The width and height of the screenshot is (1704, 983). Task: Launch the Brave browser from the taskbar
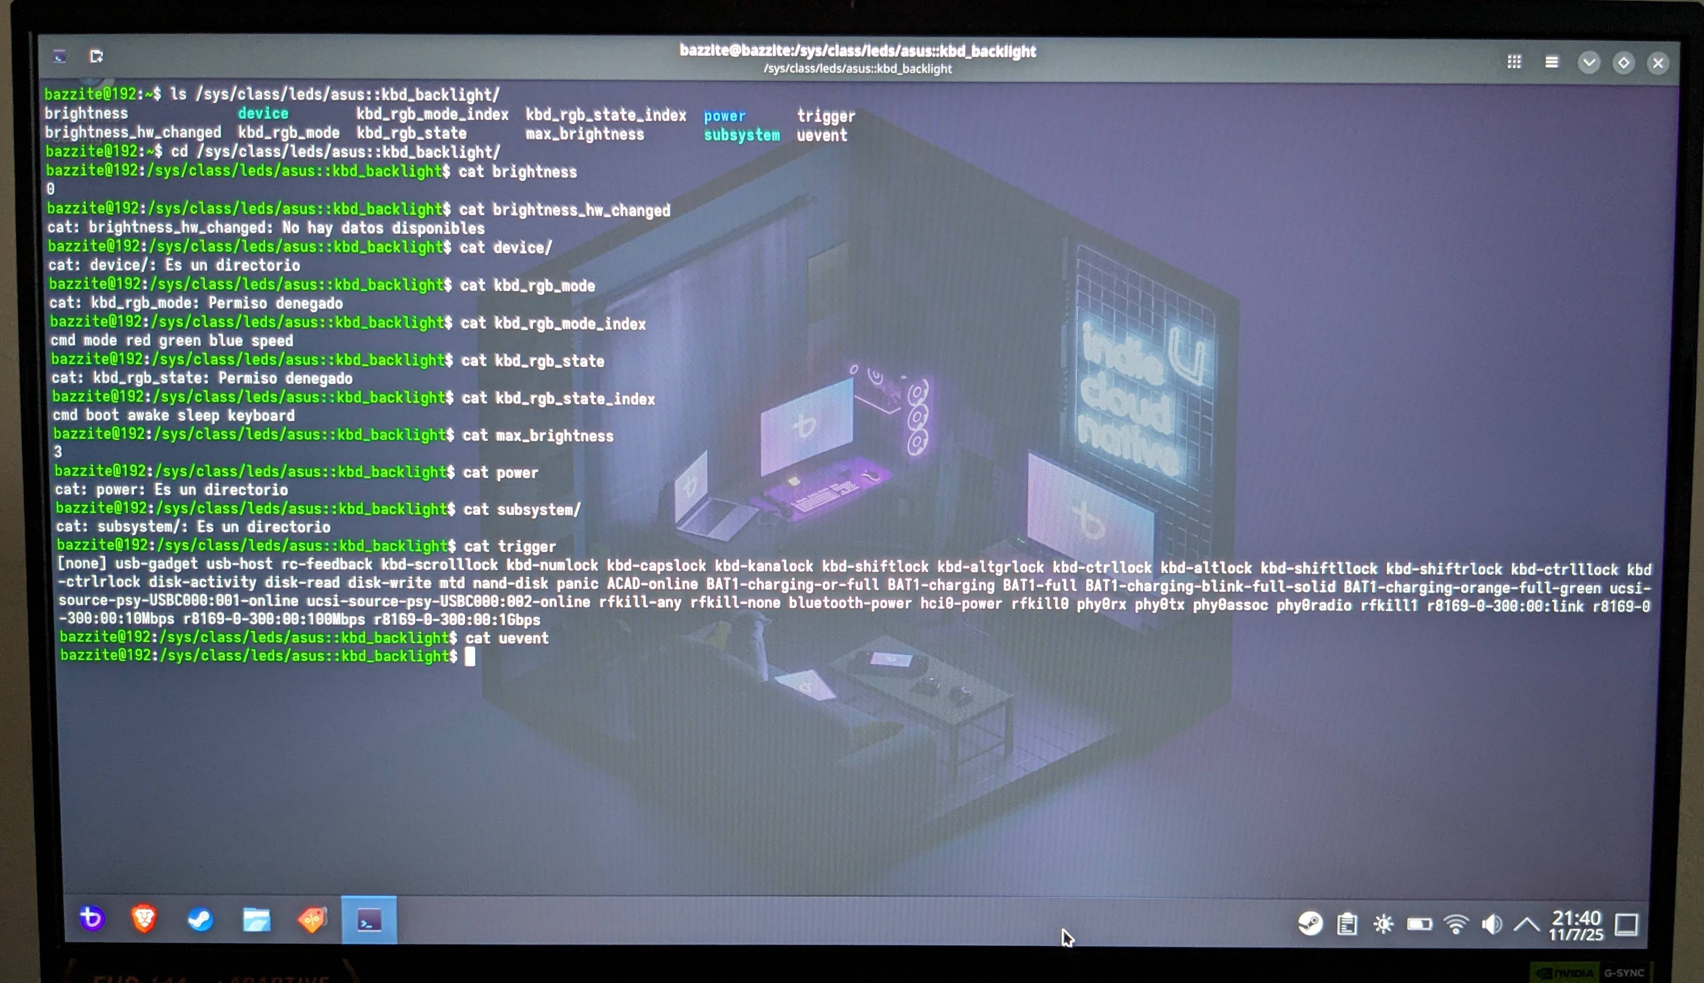click(x=144, y=919)
